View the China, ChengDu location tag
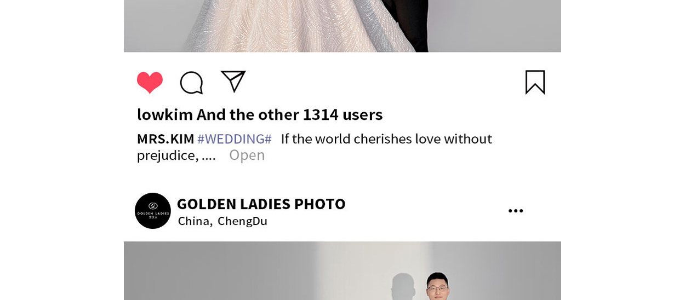Image resolution: width=685 pixels, height=300 pixels. (222, 221)
